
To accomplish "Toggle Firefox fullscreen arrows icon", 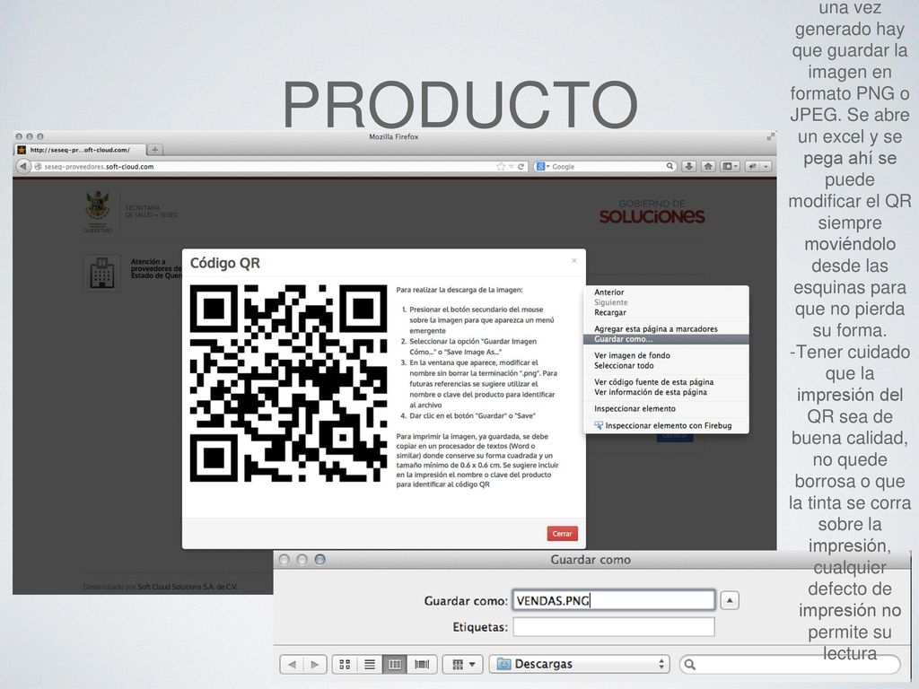I will click(770, 136).
